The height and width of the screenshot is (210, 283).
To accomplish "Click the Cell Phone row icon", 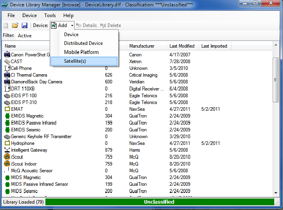I will (x=7, y=68).
